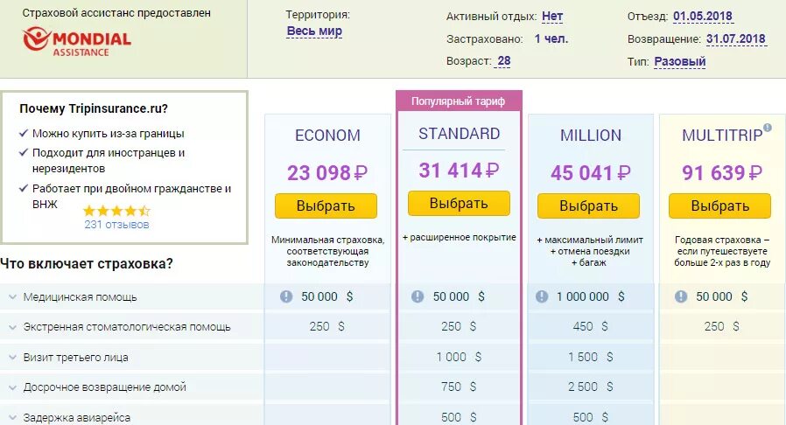
Task: Choose the STANDARD plan with Выбрать
Action: (459, 203)
